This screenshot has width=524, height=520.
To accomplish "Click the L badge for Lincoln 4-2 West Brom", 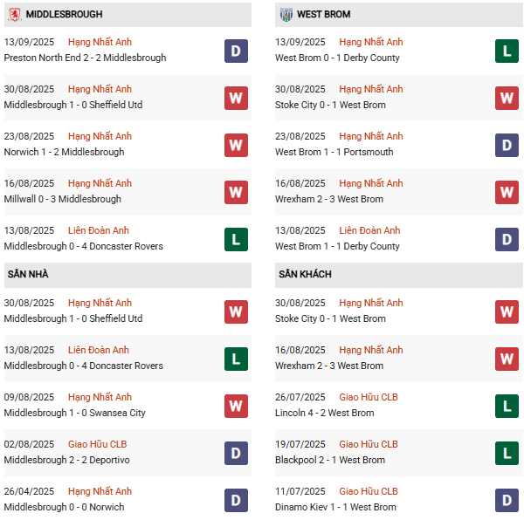I will click(507, 406).
